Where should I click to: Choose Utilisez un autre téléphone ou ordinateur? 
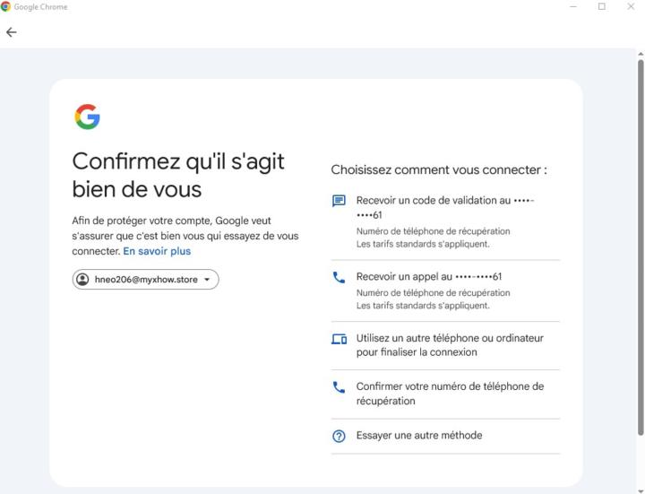[x=450, y=345]
